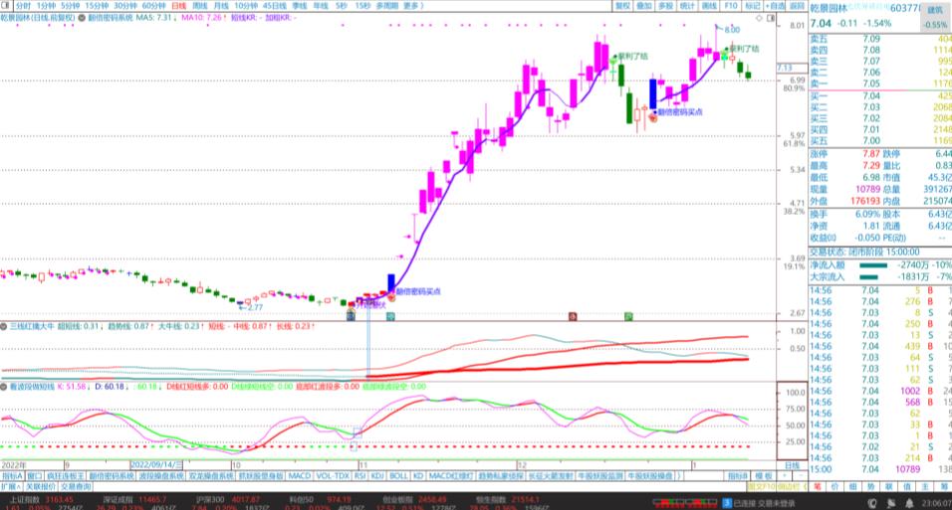Image resolution: width=952 pixels, height=510 pixels.
Task: Apply the 翻倍密码系统 indicator template
Action: click(x=112, y=476)
